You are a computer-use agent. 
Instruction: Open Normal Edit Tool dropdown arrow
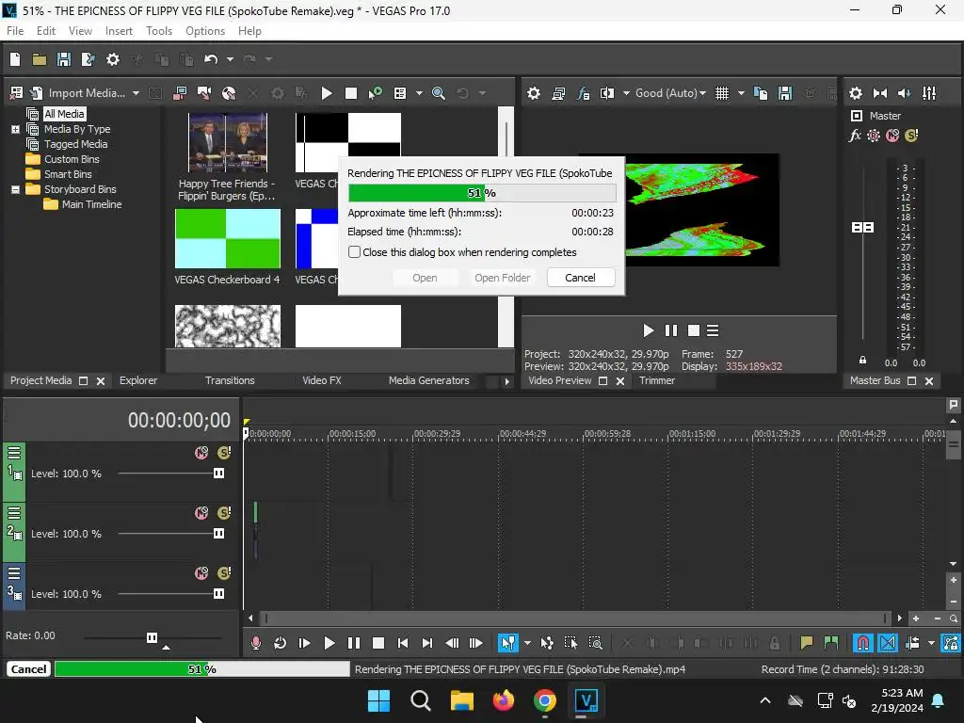(x=527, y=643)
